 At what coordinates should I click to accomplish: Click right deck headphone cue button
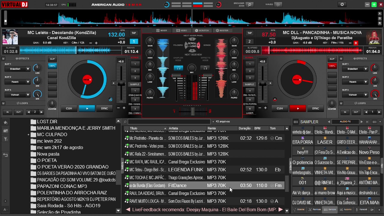tap(205, 68)
